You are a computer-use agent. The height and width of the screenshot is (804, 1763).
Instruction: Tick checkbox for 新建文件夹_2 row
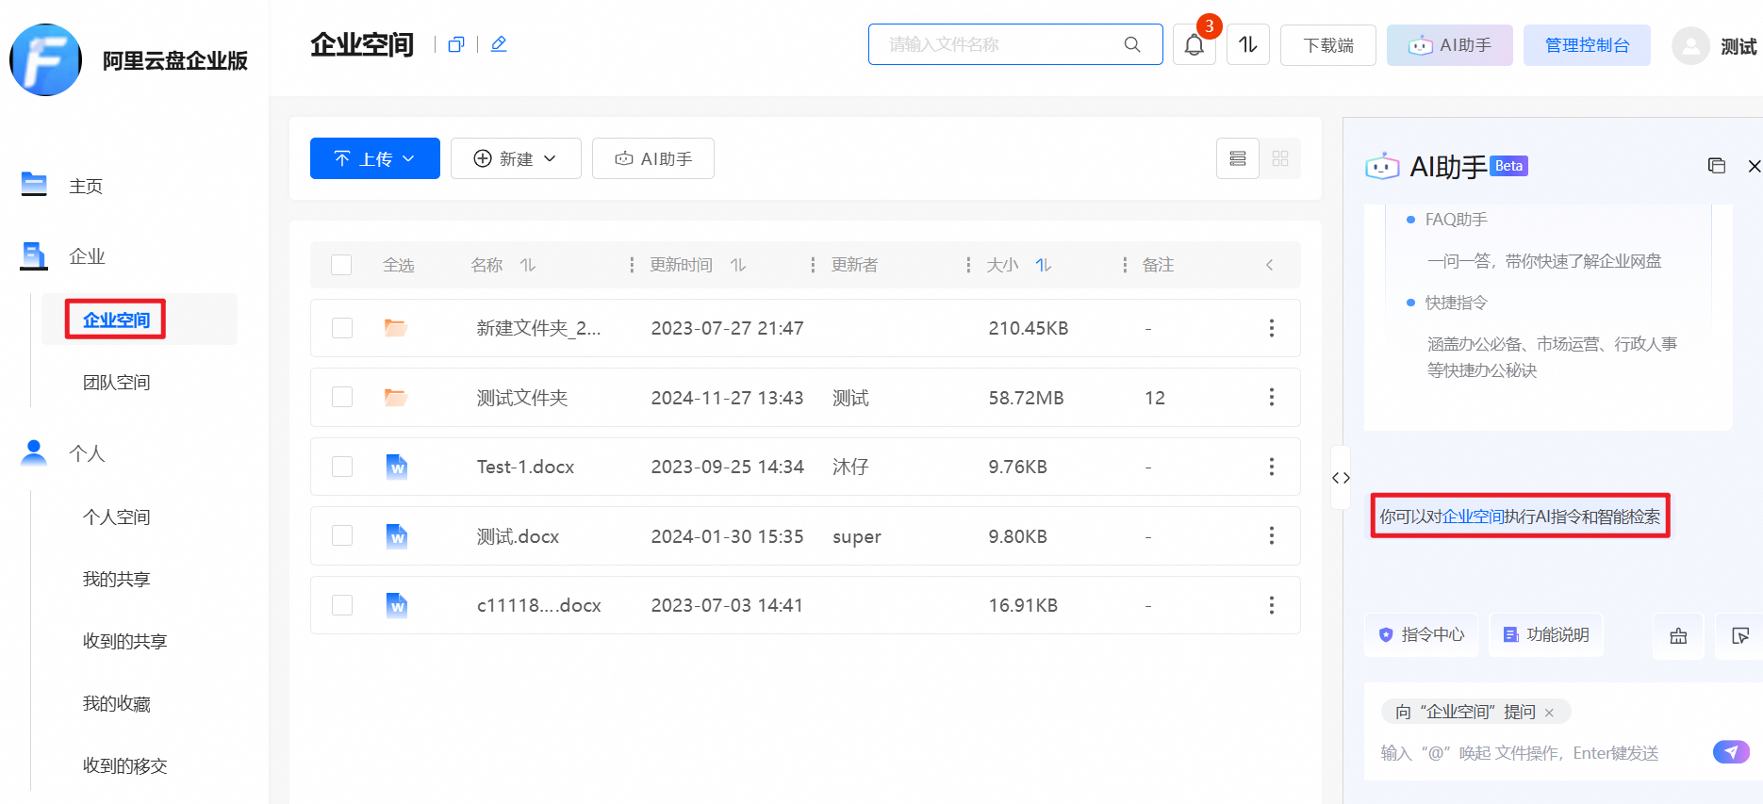click(x=342, y=328)
